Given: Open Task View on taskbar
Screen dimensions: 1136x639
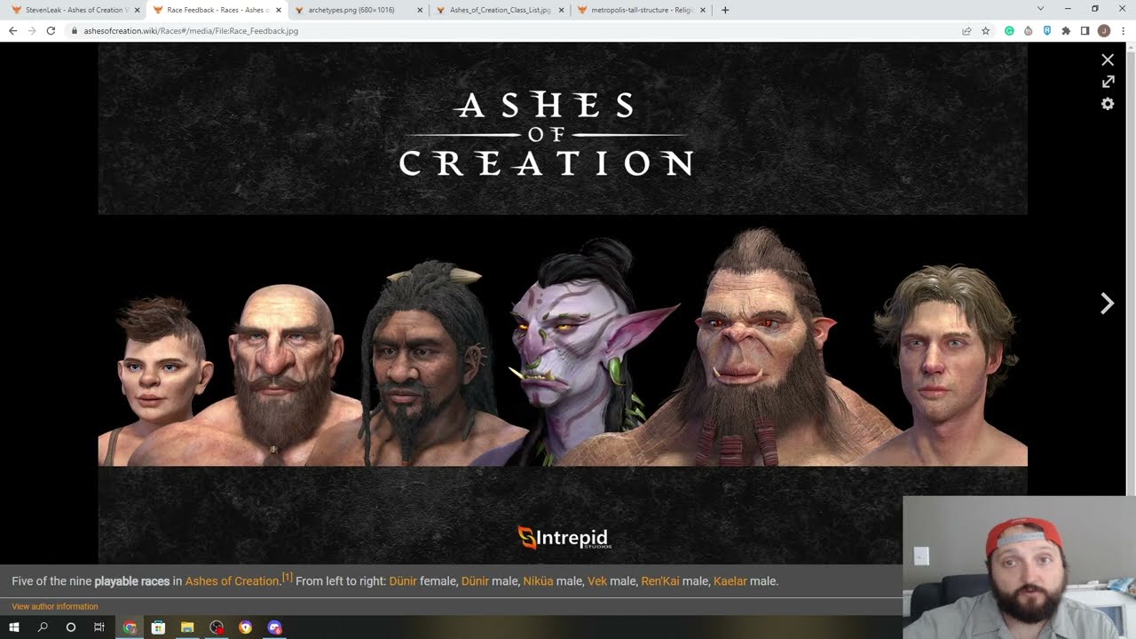Looking at the screenshot, I should [99, 627].
